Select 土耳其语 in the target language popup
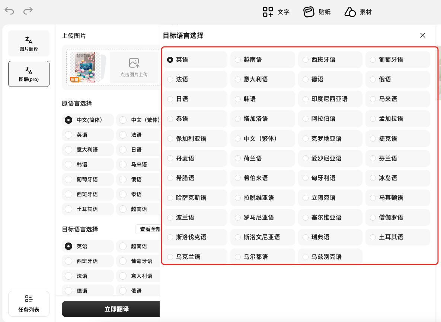The image size is (441, 322). (398, 237)
